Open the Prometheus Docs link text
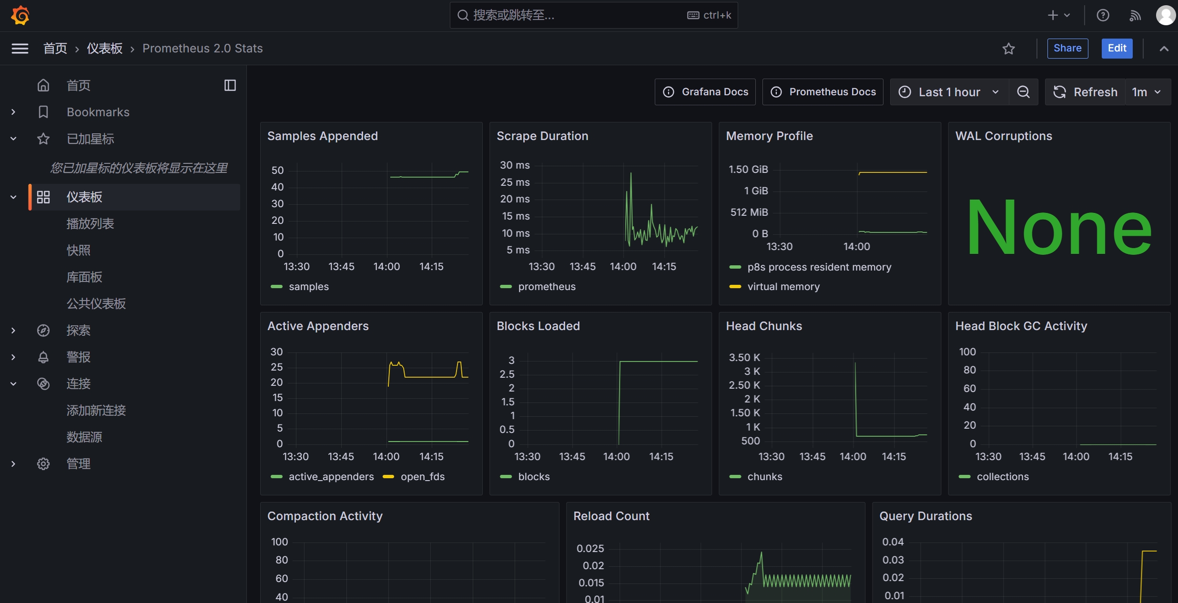The width and height of the screenshot is (1178, 603). pyautogui.click(x=833, y=92)
